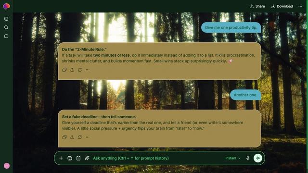Share the fake deadline response
The image size is (308, 173).
click(x=72, y=137)
